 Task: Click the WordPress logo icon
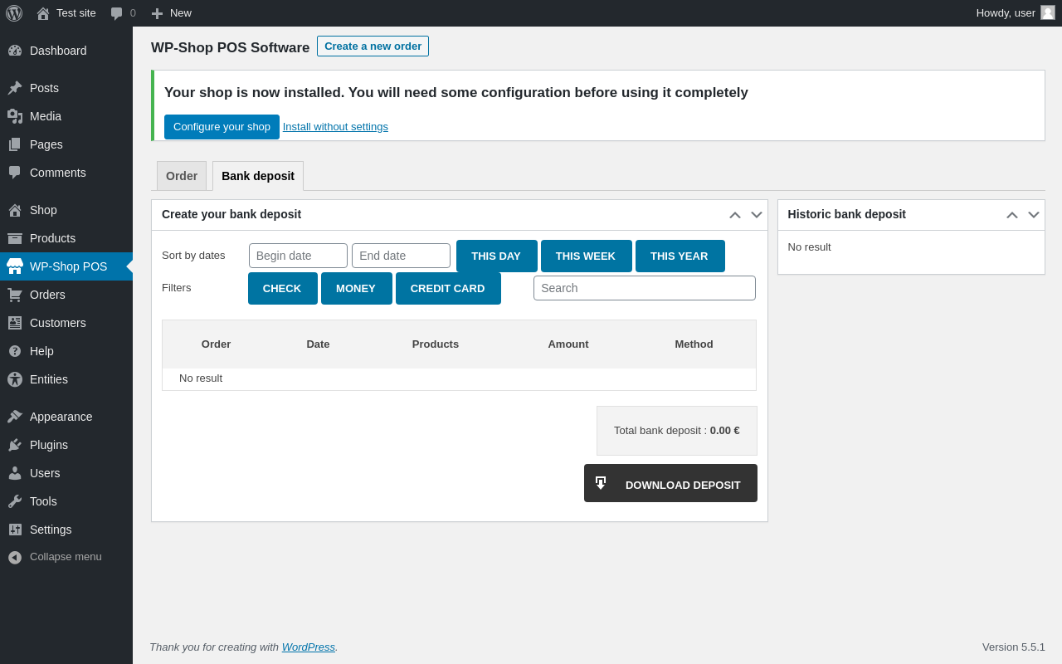coord(14,13)
